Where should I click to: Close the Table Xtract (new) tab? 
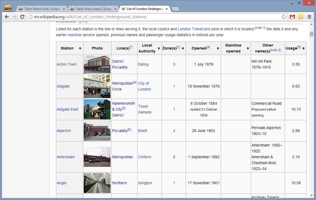pyautogui.click(x=115, y=9)
